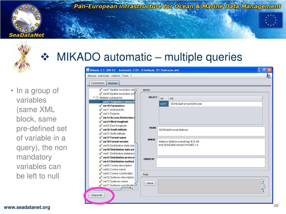The width and height of the screenshot is (286, 214).
Task: Click Test area scrollbar up arrow
Action: pyautogui.click(x=263, y=181)
